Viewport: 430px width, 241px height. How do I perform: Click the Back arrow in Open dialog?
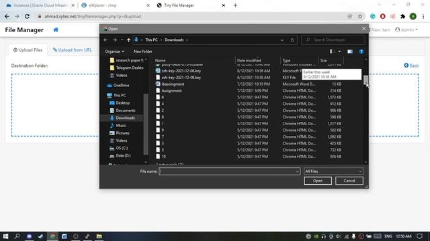tap(105, 40)
